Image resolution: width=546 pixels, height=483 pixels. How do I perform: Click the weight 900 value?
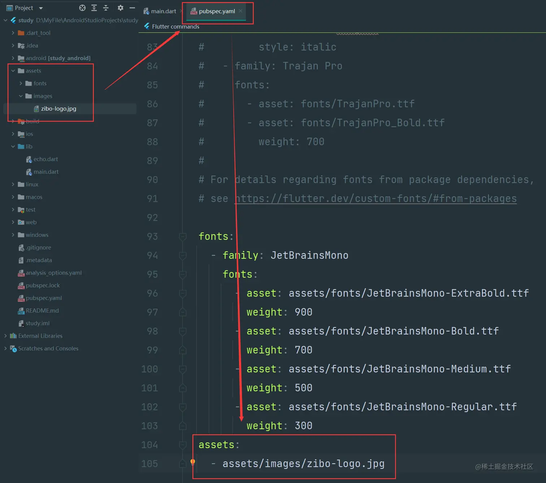[303, 312]
